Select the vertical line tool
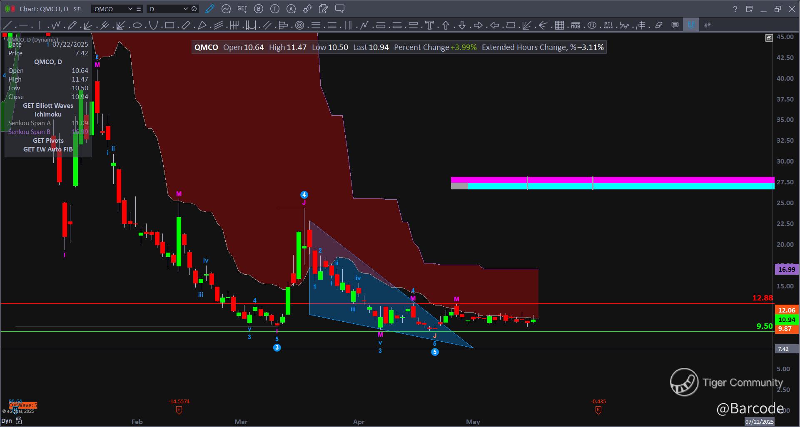Viewport: 800px width, 427px height. [40, 25]
